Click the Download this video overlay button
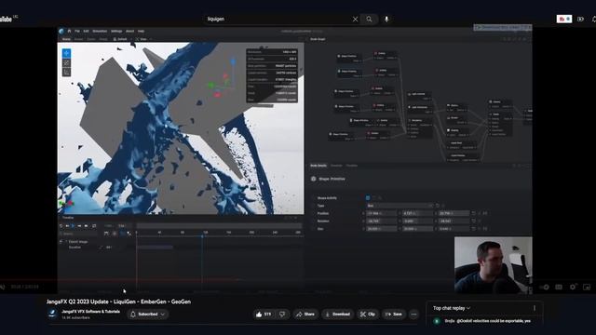Image resolution: width=596 pixels, height=335 pixels. click(503, 27)
